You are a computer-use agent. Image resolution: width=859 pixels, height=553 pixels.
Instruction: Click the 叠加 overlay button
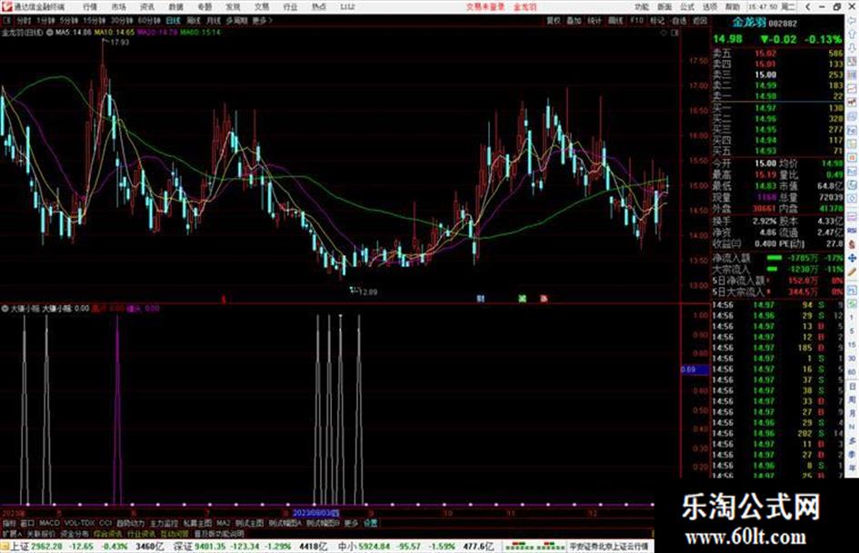[x=574, y=20]
